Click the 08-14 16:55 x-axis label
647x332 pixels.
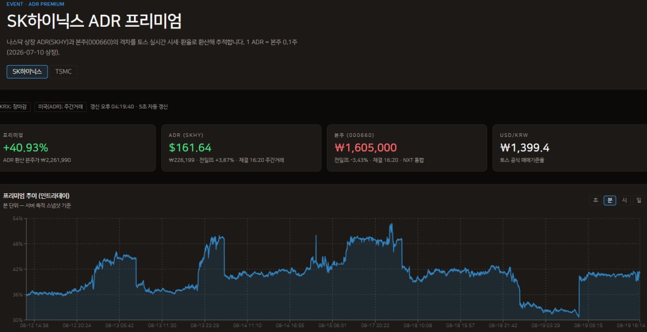(290, 325)
